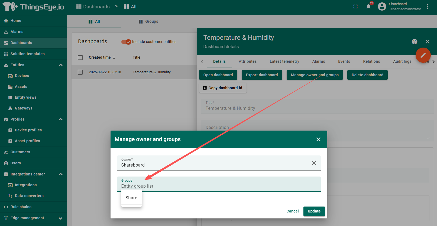Open the three-dot menu in top bar
The width and height of the screenshot is (437, 226).
(x=428, y=6)
